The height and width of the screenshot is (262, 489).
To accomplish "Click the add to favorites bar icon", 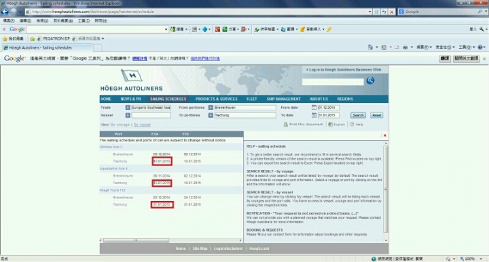I will (32, 39).
